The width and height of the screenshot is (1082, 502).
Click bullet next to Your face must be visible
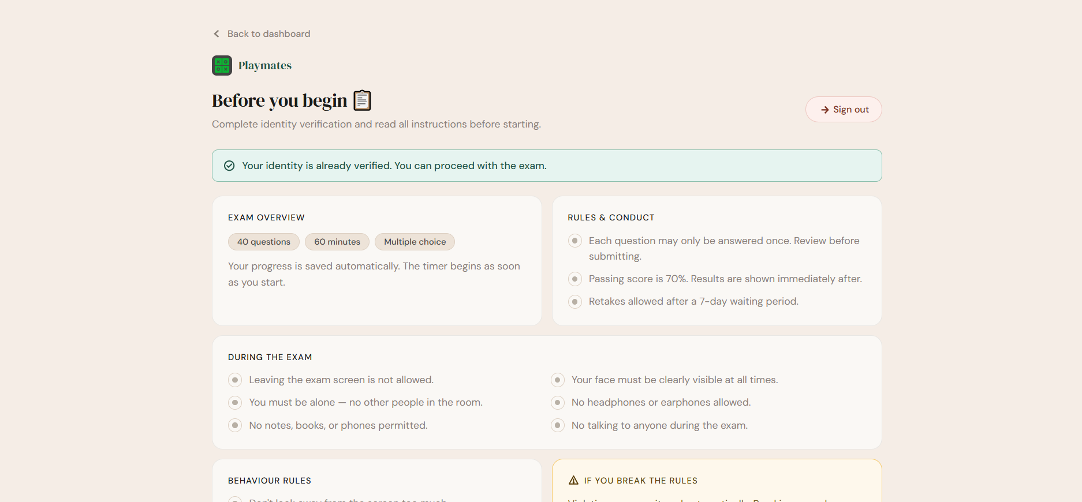point(558,380)
